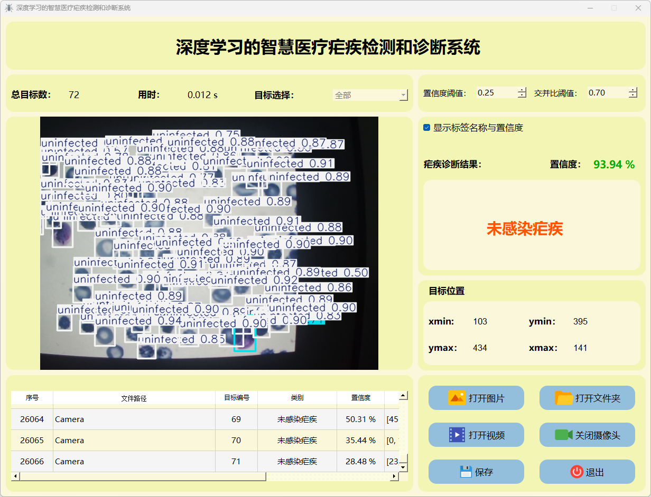Click the red power icon for 退出
Image resolution: width=651 pixels, height=497 pixels.
point(576,472)
